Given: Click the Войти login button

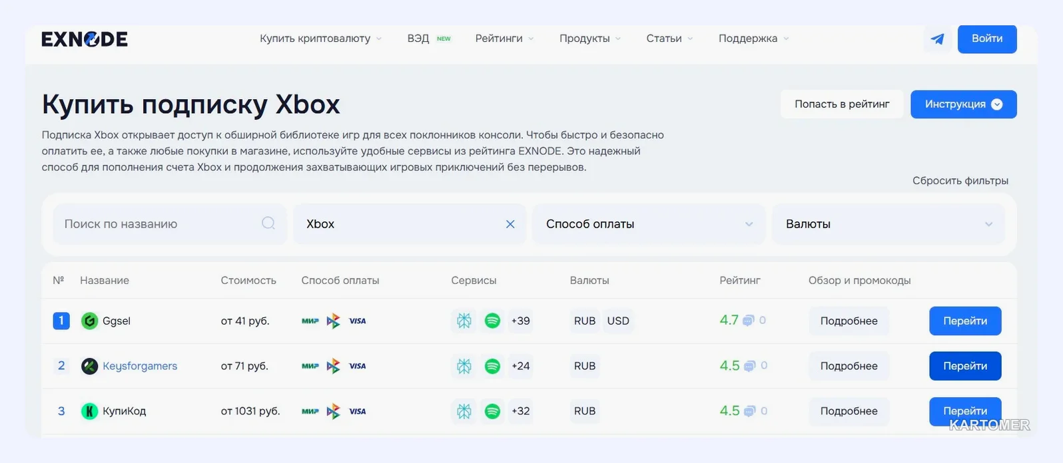Looking at the screenshot, I should (x=987, y=39).
